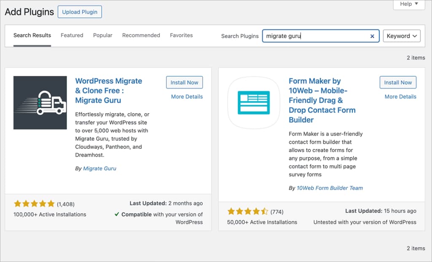Click the five-star rating of Migrate Guru
Viewport: 432px width, 262px height.
click(34, 203)
